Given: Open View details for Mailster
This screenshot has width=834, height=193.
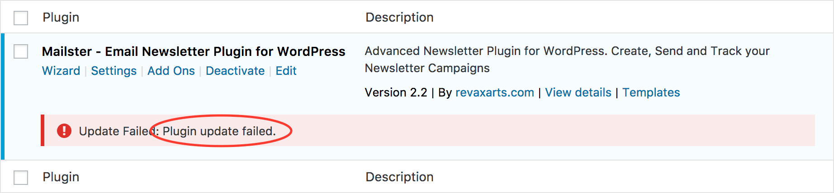Looking at the screenshot, I should pyautogui.click(x=578, y=92).
